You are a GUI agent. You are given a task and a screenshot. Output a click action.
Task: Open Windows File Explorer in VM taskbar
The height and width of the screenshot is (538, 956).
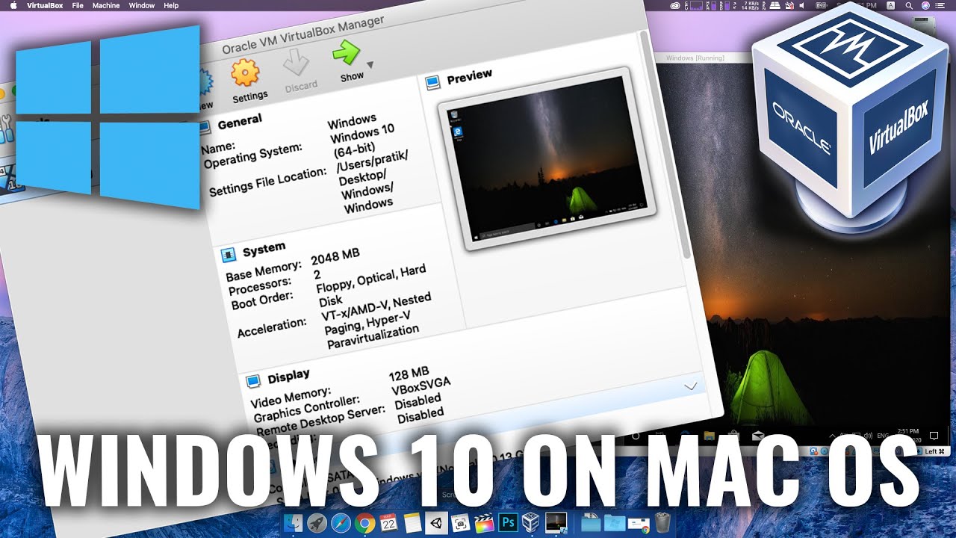click(710, 435)
